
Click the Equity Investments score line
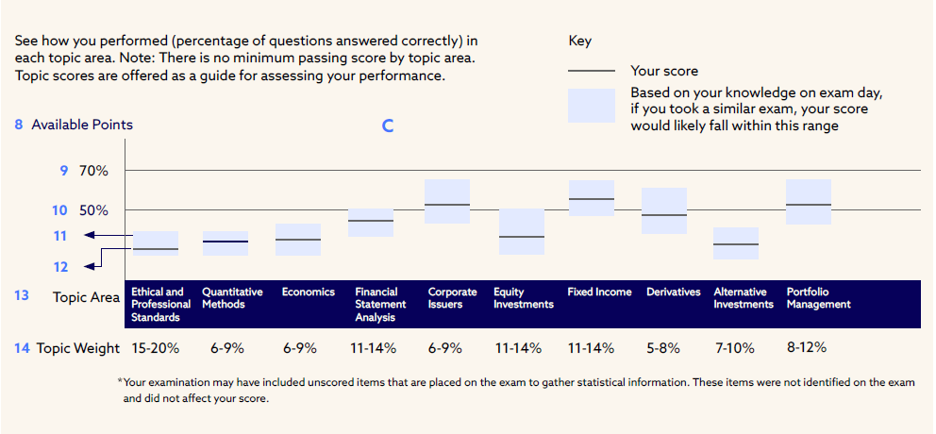522,237
